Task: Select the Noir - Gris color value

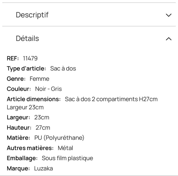Action: pyautogui.click(x=48, y=89)
